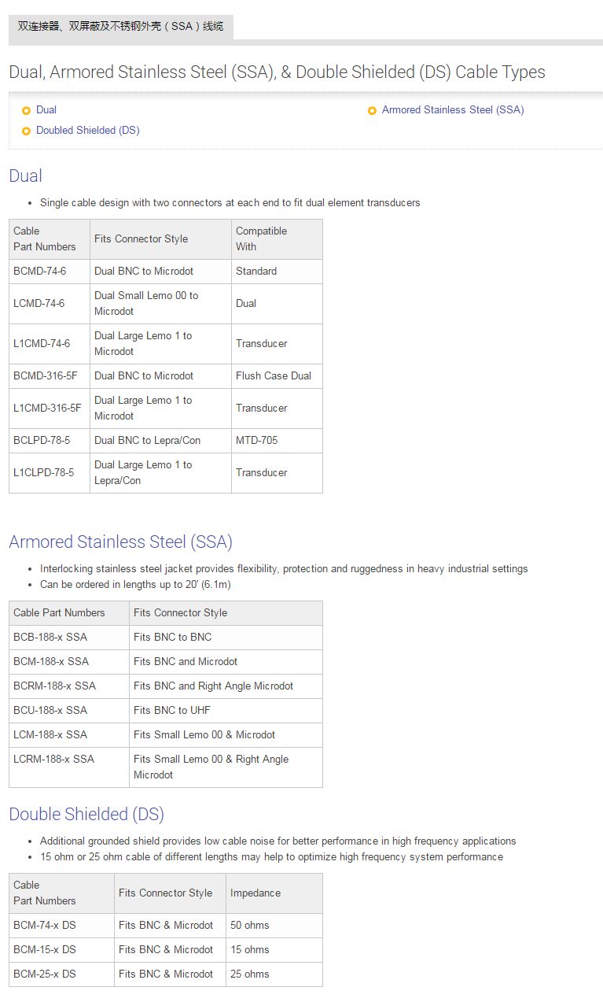Select the BCB-188-x SSA part number

pos(51,638)
